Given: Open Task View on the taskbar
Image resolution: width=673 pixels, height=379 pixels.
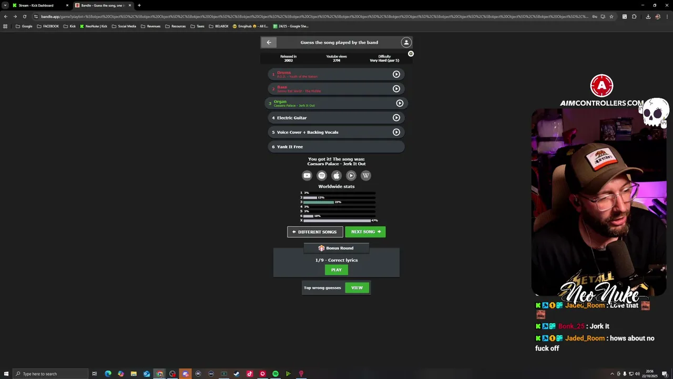Looking at the screenshot, I should point(95,374).
